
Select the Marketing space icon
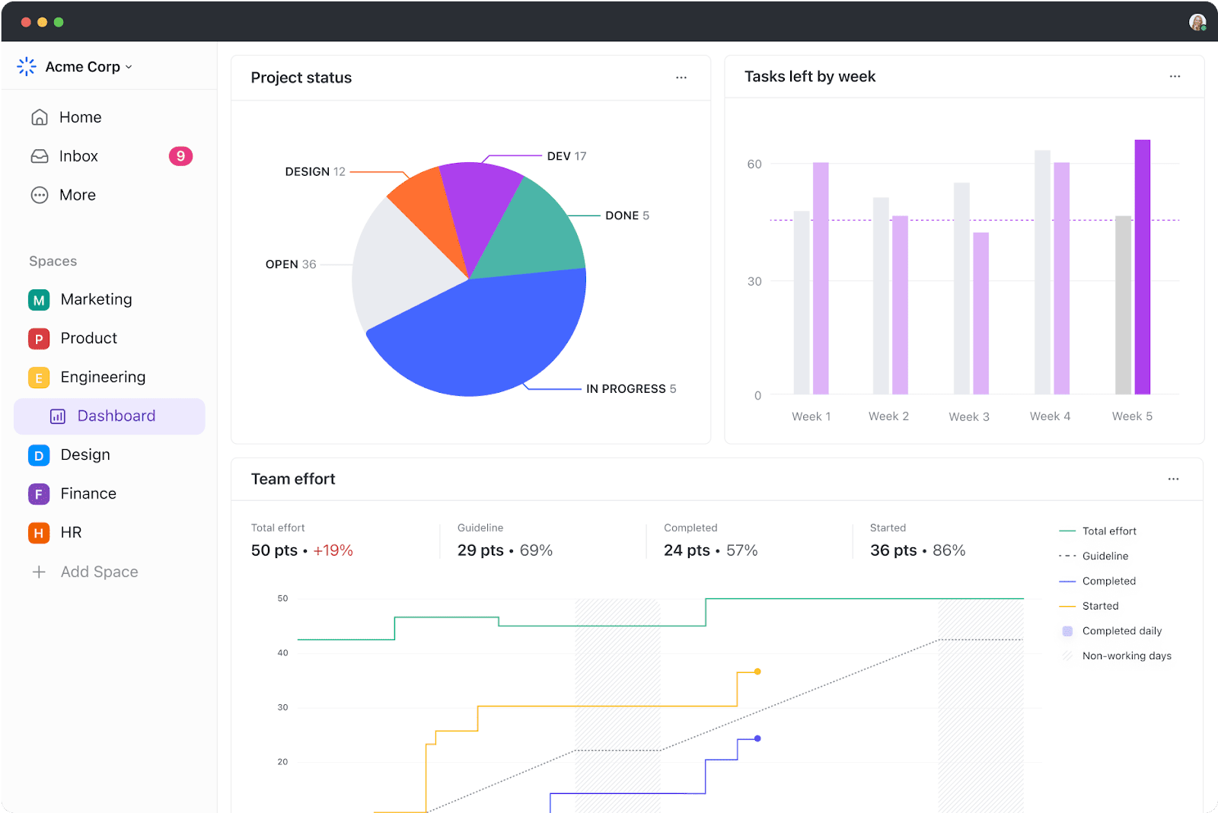[38, 299]
